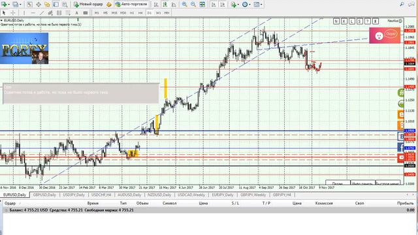The width and height of the screenshot is (418, 235).
Task: Click the X button on chart
Action: [344, 21]
